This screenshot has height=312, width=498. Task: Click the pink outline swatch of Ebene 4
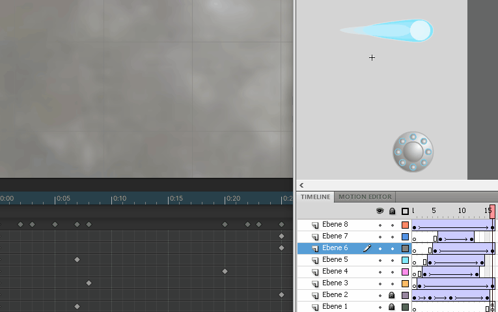(x=405, y=272)
